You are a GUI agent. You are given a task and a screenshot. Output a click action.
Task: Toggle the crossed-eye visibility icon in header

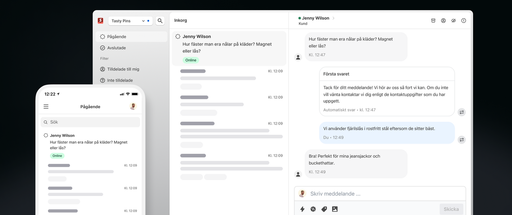(454, 21)
